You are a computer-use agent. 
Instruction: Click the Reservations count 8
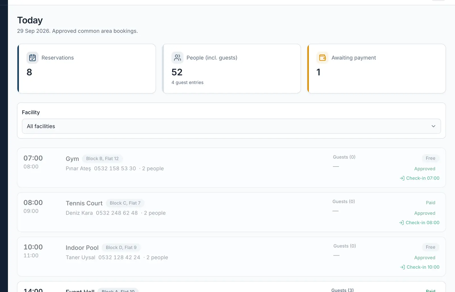tap(29, 72)
